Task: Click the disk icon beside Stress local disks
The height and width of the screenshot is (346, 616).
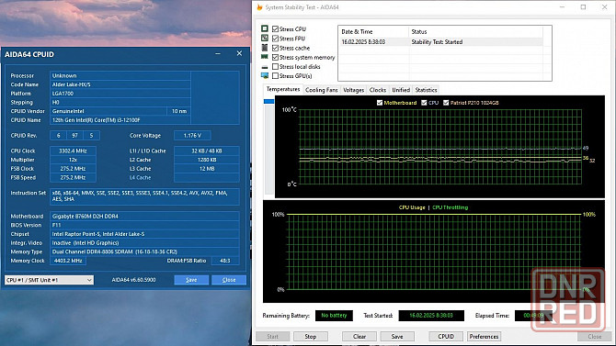Action: (x=265, y=67)
